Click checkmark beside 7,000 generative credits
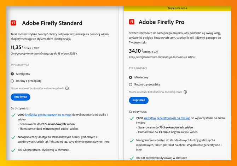The width and height of the screenshot is (237, 166). (x=132, y=118)
